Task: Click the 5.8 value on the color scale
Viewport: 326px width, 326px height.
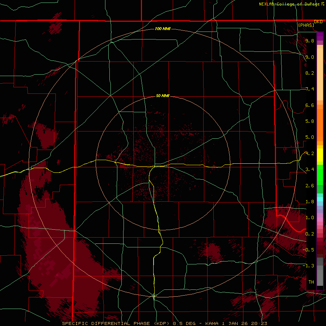Action: (x=310, y=121)
